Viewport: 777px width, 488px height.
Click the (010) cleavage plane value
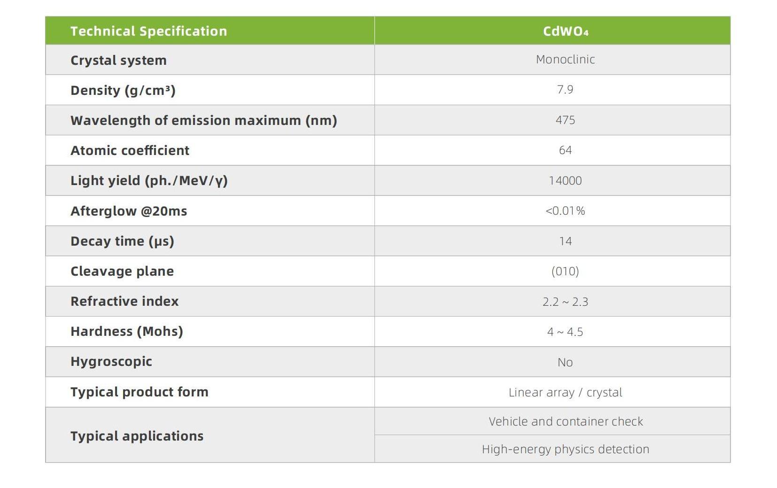click(565, 271)
